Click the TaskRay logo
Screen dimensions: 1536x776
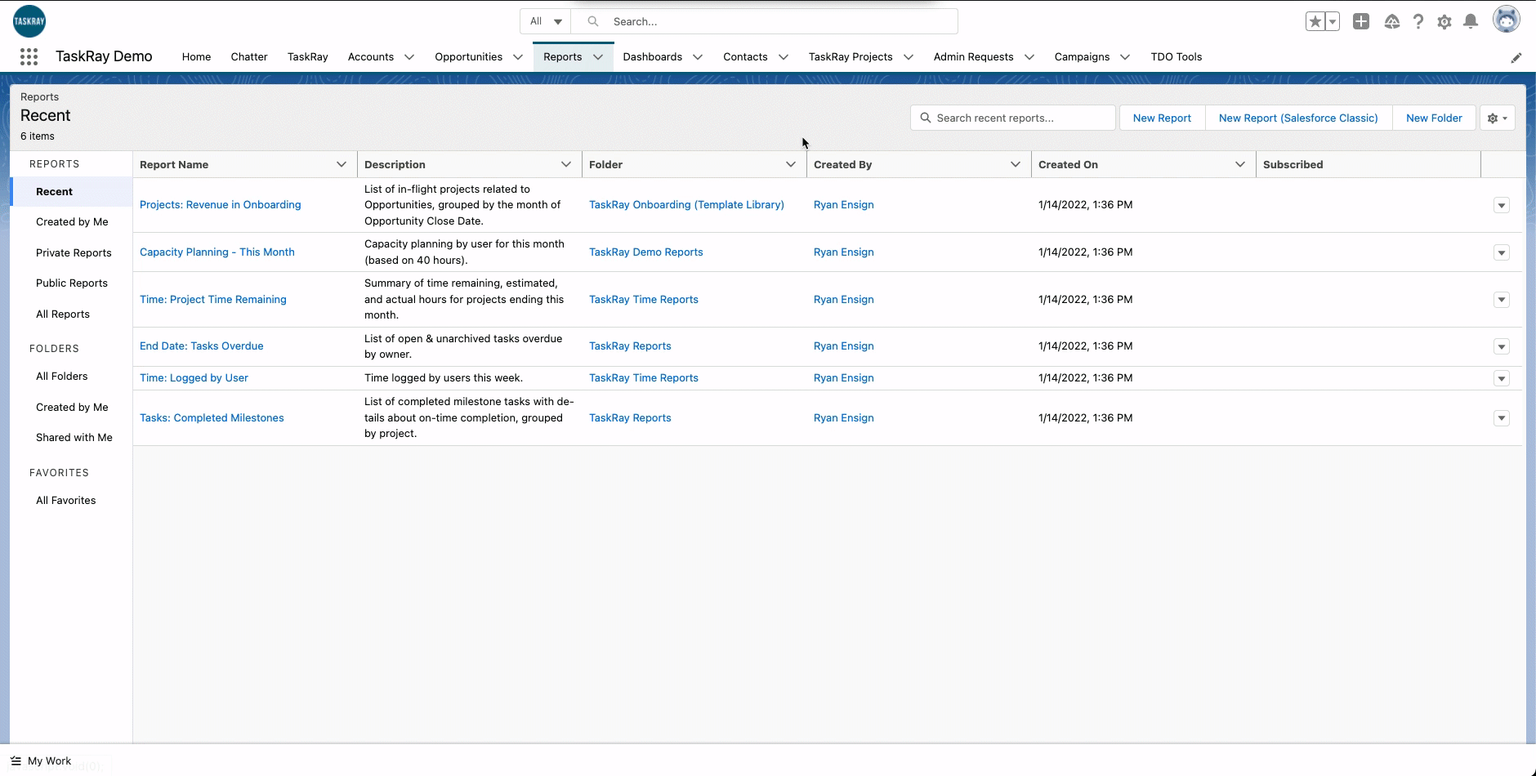[x=29, y=21]
